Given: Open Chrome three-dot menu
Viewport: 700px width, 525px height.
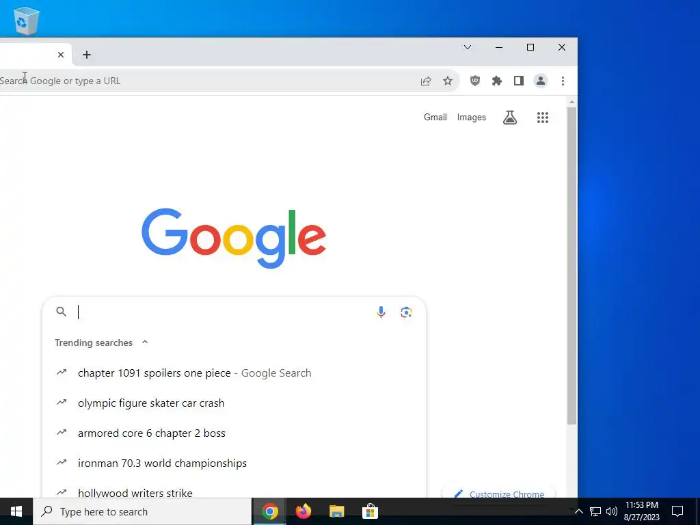Looking at the screenshot, I should [563, 81].
